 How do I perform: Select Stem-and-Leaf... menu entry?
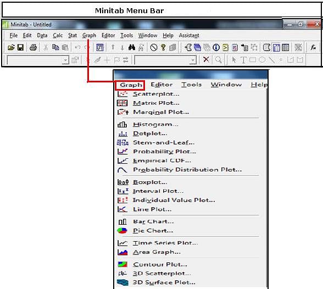pyautogui.click(x=164, y=142)
